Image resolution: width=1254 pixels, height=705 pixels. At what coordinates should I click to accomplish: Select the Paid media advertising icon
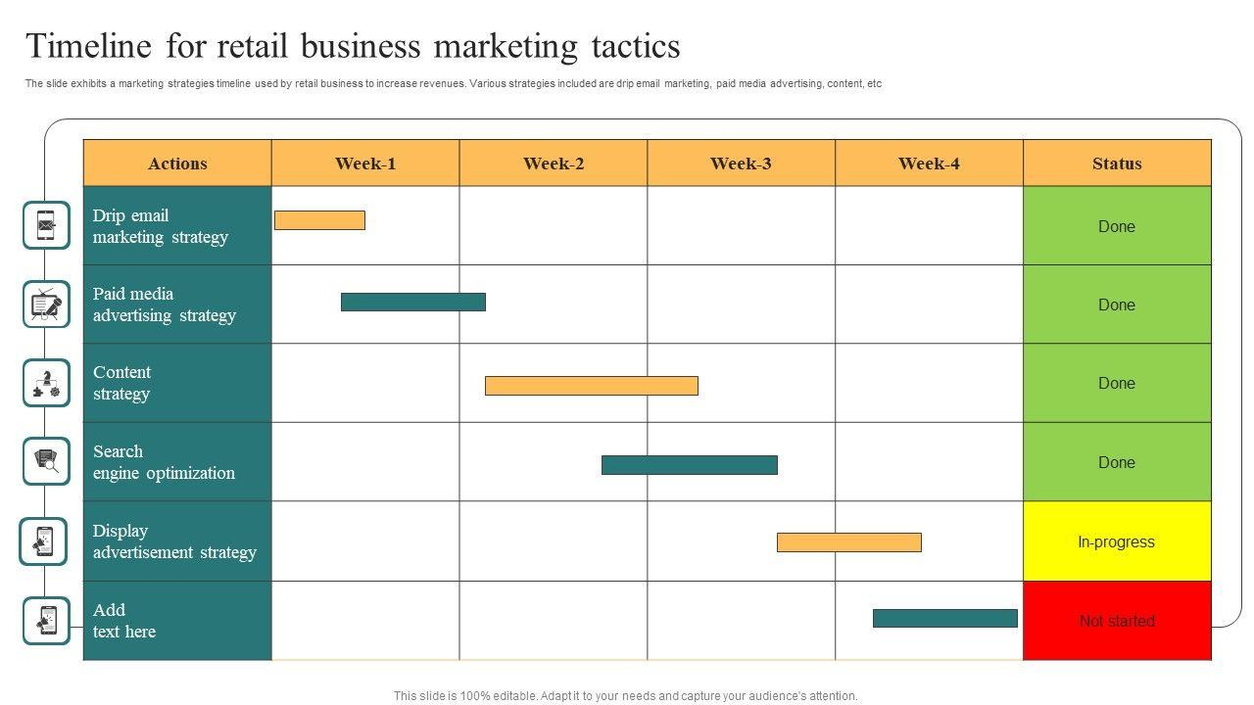[x=47, y=305]
